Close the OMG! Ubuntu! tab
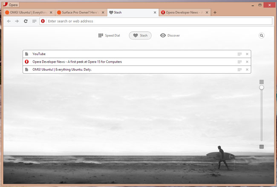This screenshot has height=187, width=277. [51, 12]
